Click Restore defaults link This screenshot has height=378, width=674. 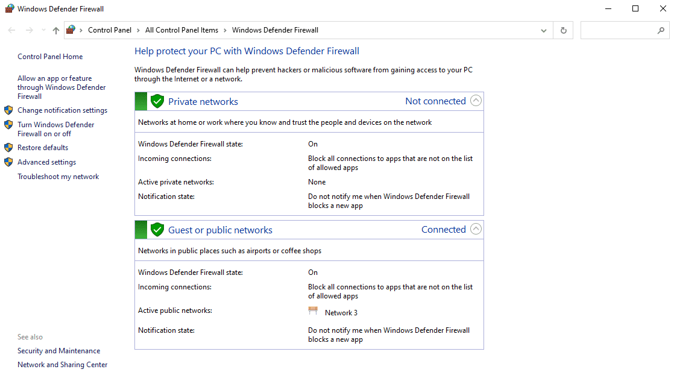point(43,148)
